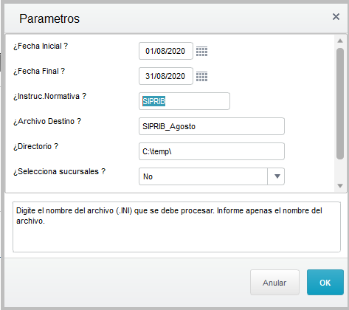Click the '¿Archivo Destino ?' label
Viewport: 349px width, 310px height.
coord(47,121)
